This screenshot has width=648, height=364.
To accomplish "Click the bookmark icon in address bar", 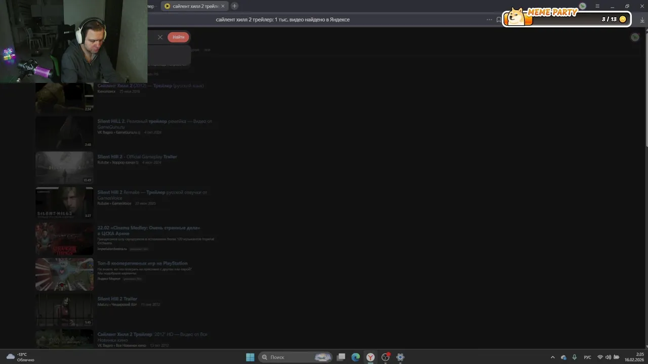I will click(499, 20).
